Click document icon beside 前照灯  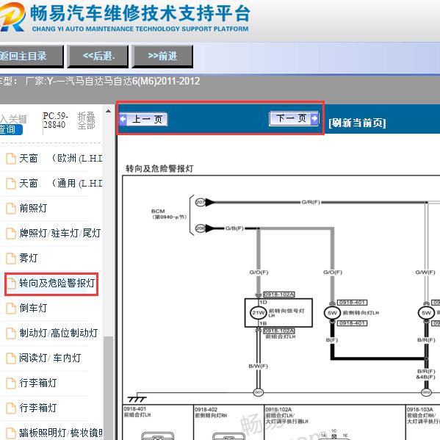click(x=11, y=209)
